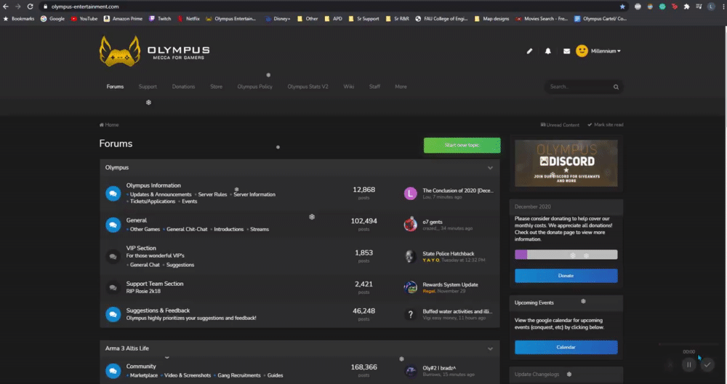Screen dimensions: 727x384
Task: Click in the forum Search field
Action: 579,87
